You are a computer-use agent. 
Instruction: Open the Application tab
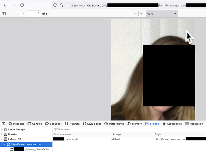(x=194, y=124)
